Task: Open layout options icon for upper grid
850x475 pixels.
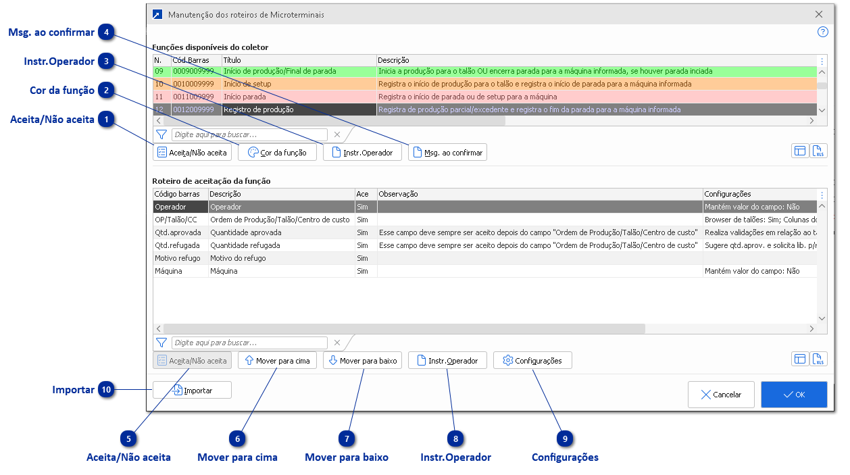Action: click(x=800, y=151)
